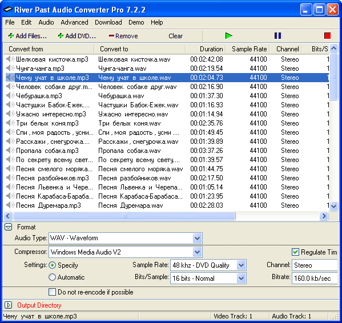The width and height of the screenshot is (342, 323).
Task: Open the Sample Rate dropdown
Action: pos(242,265)
